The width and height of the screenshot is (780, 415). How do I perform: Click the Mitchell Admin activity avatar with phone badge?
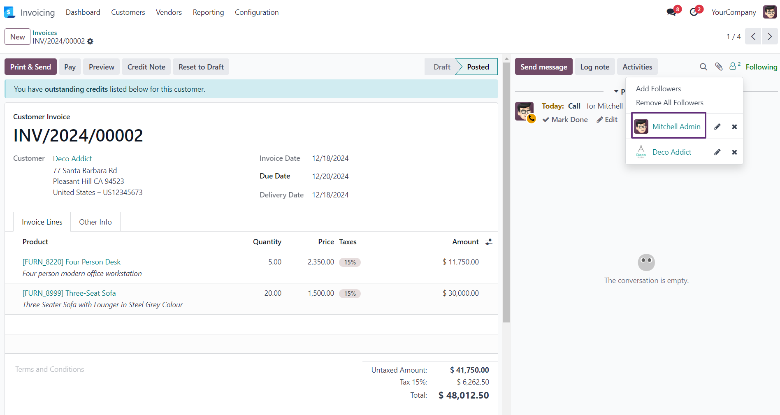coord(525,111)
